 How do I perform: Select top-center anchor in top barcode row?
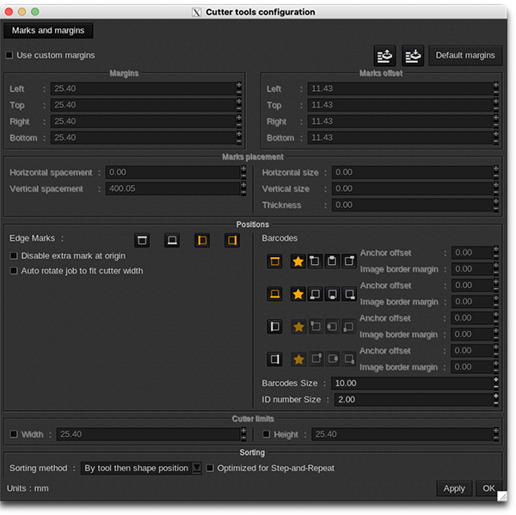click(332, 261)
